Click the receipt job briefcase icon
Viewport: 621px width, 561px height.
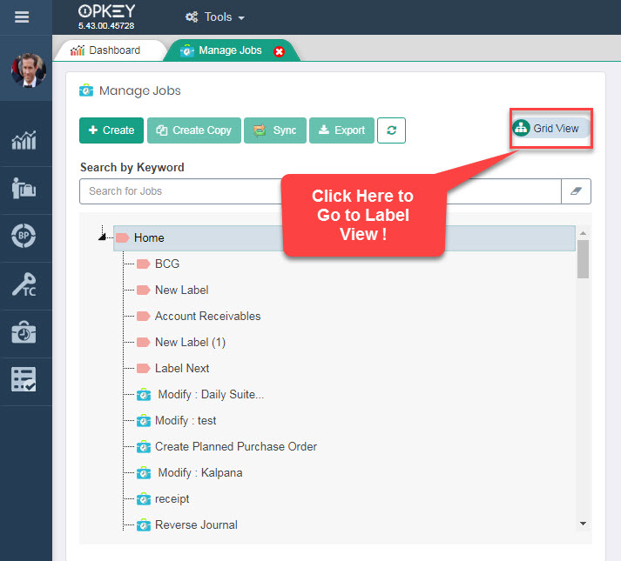coord(144,499)
